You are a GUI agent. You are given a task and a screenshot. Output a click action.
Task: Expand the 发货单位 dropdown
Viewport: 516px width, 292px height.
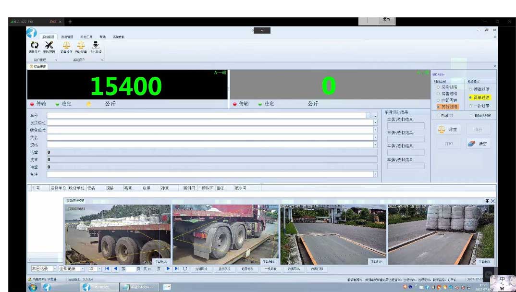point(375,123)
